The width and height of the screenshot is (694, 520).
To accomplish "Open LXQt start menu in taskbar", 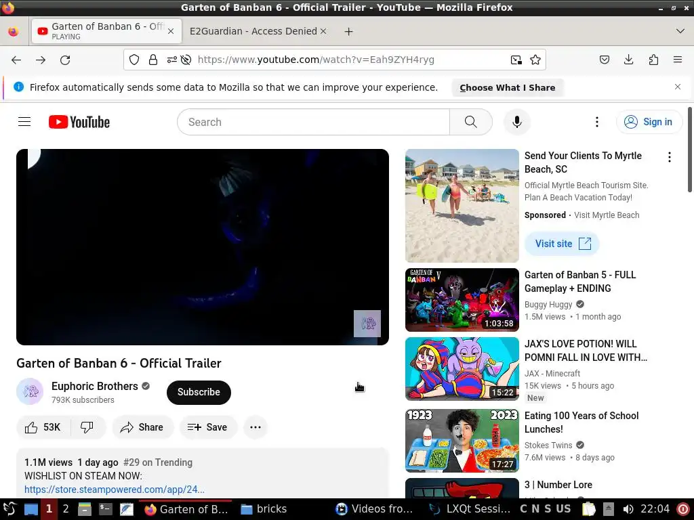I will click(x=9, y=509).
